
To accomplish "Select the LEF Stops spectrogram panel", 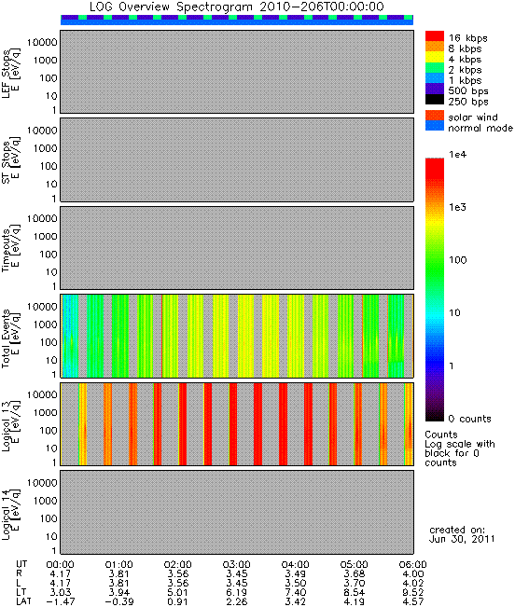I will (237, 72).
